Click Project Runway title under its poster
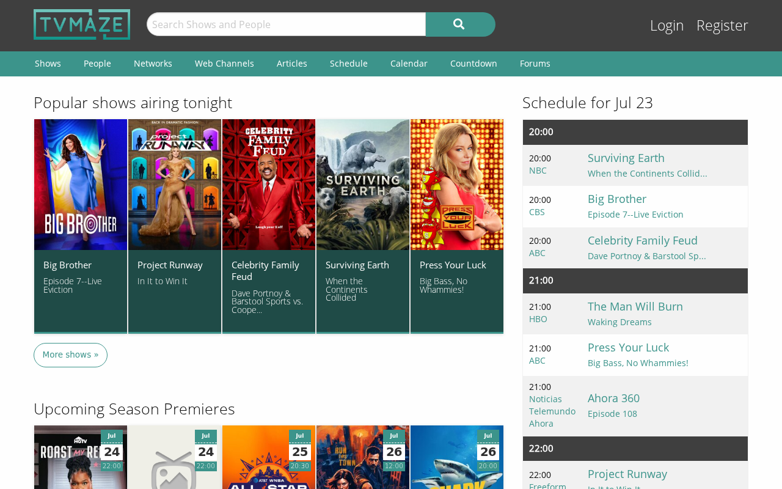 tap(170, 265)
